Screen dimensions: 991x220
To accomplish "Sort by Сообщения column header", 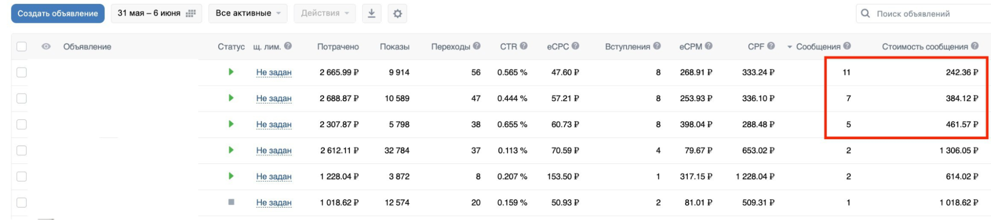I will click(818, 47).
